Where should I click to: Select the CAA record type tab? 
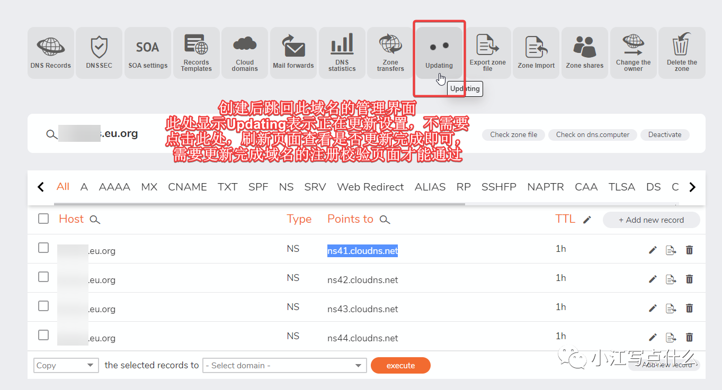(586, 187)
